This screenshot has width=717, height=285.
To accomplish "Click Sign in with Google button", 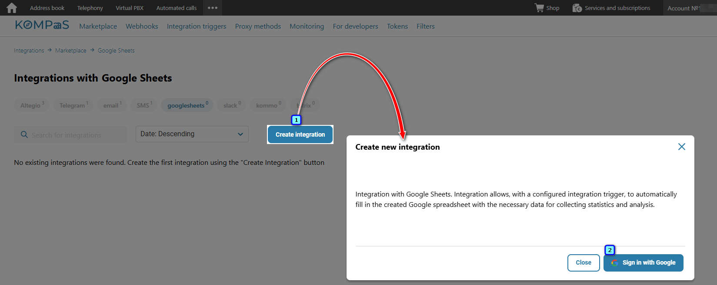I will click(x=644, y=263).
